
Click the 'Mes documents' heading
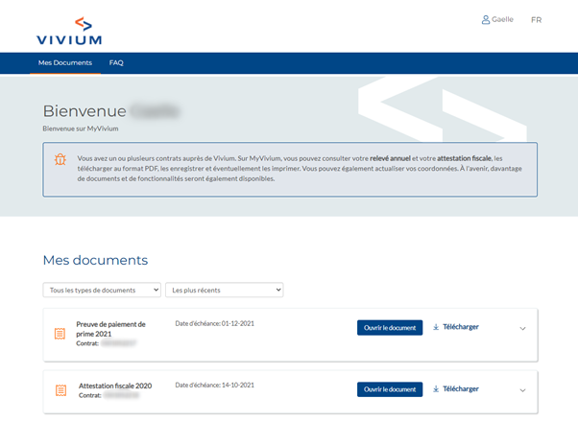pos(95,260)
